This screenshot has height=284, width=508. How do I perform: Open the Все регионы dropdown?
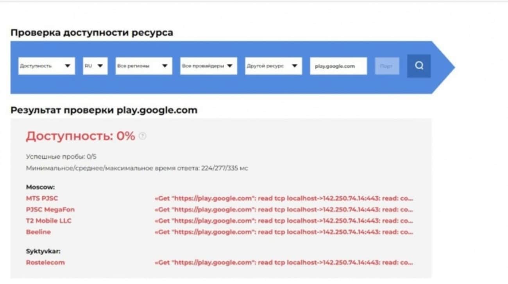144,66
